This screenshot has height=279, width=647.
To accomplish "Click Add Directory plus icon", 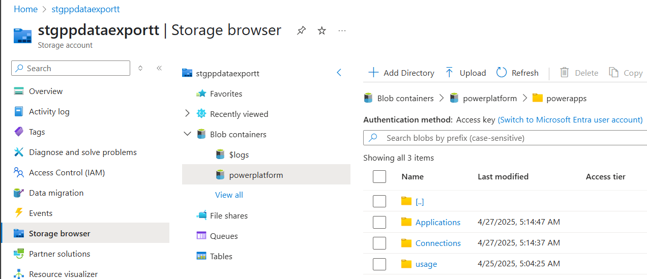I will point(373,73).
